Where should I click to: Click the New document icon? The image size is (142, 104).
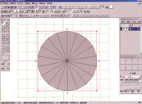[2, 7]
